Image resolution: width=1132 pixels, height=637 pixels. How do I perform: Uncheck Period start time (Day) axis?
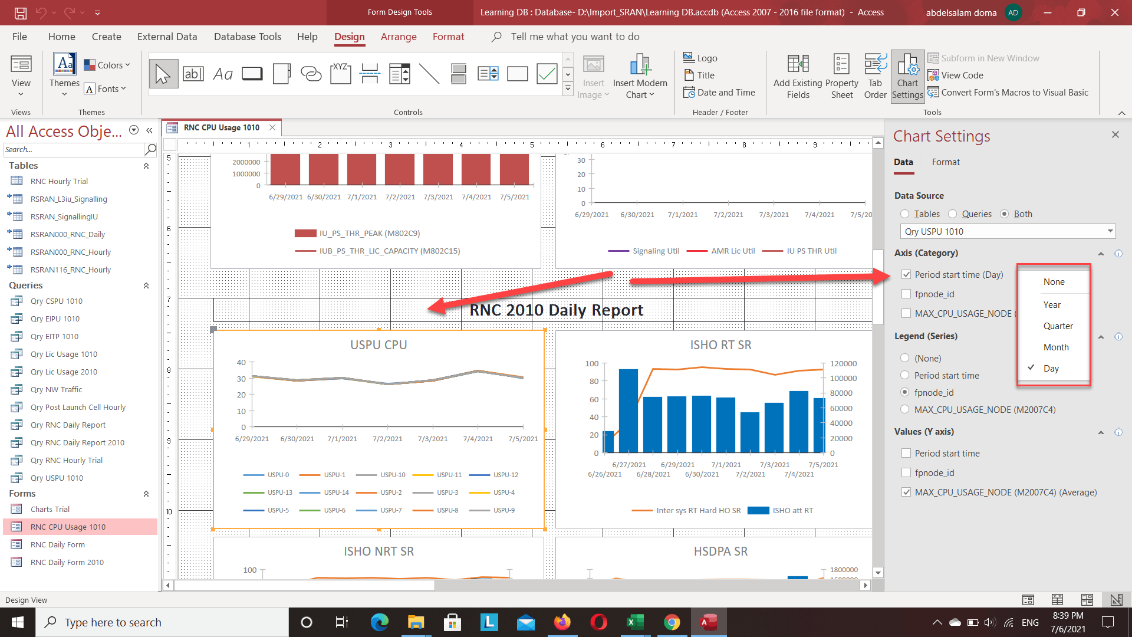906,275
